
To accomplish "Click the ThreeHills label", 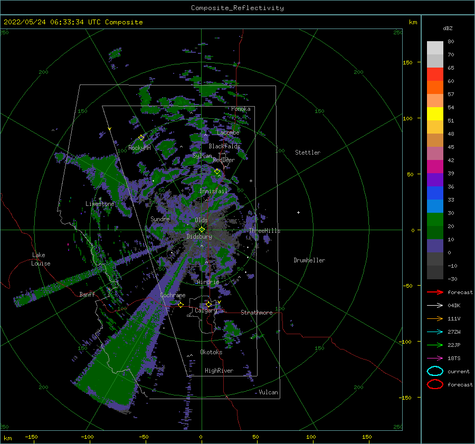I will point(265,231).
